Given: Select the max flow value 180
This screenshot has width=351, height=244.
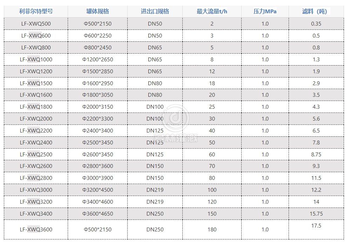Looking at the screenshot, I should (212, 230).
